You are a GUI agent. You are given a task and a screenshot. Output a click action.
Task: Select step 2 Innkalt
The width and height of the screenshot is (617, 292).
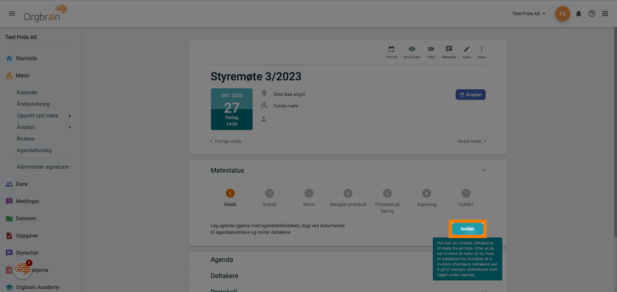tap(269, 198)
